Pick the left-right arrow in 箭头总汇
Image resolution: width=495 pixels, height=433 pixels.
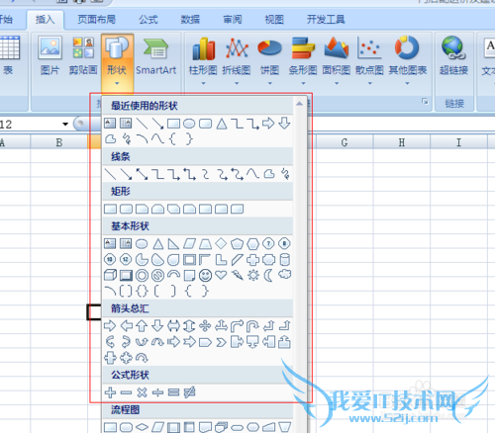click(173, 326)
